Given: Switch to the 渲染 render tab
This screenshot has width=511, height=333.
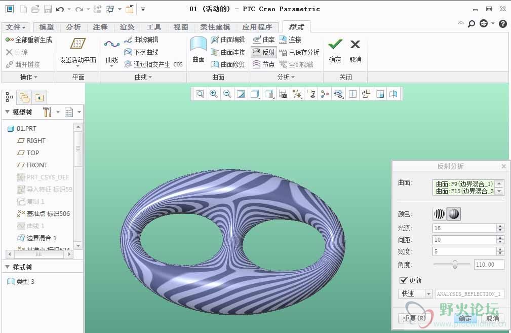Looking at the screenshot, I should click(127, 27).
